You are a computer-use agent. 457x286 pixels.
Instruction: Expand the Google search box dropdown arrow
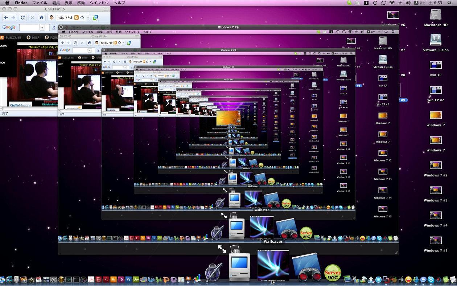pos(42,28)
